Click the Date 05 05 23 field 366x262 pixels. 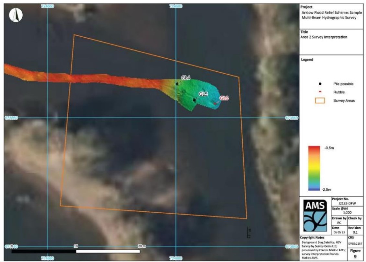click(x=338, y=230)
